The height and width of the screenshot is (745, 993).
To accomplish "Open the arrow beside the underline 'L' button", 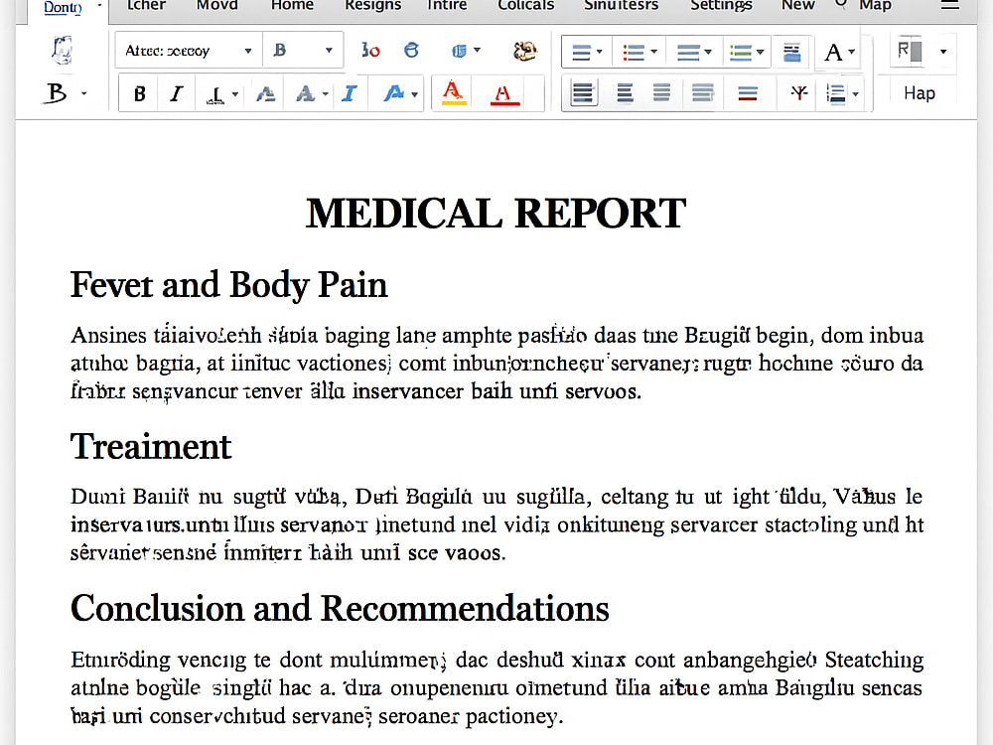I will 235,94.
